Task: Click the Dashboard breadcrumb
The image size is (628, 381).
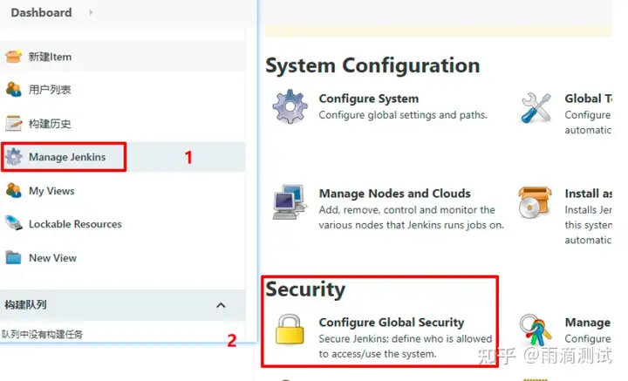Action: coord(41,12)
